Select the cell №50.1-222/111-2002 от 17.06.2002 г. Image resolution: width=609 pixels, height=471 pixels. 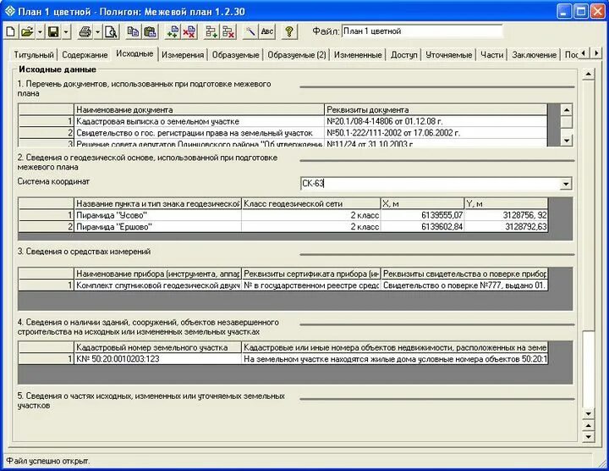436,133
